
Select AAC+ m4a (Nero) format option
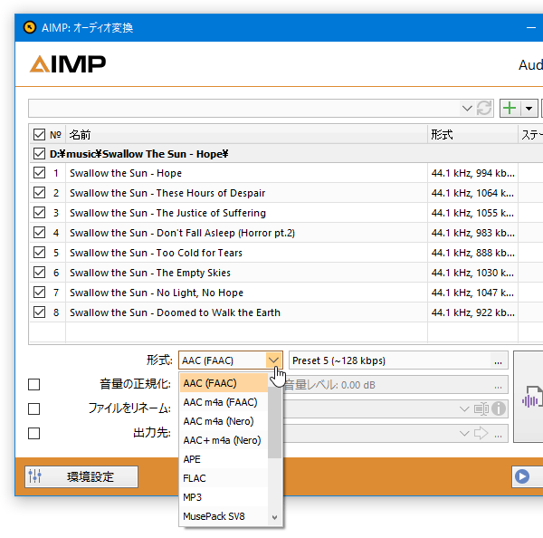pyautogui.click(x=224, y=440)
